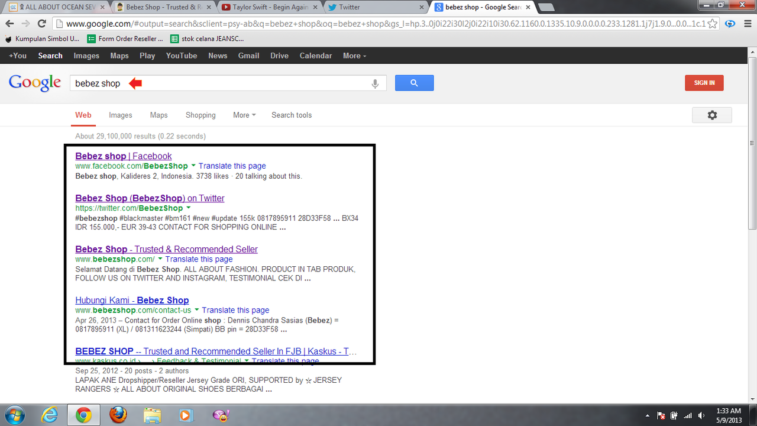The height and width of the screenshot is (426, 757).
Task: Click the red SIGN IN button
Action: [704, 83]
